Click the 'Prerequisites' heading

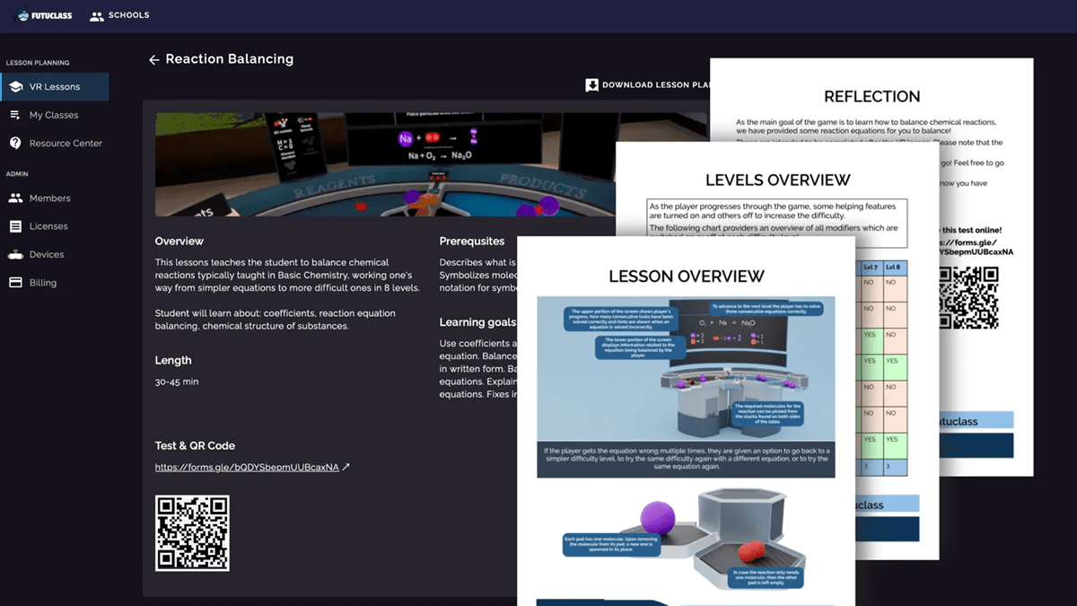[x=472, y=242]
